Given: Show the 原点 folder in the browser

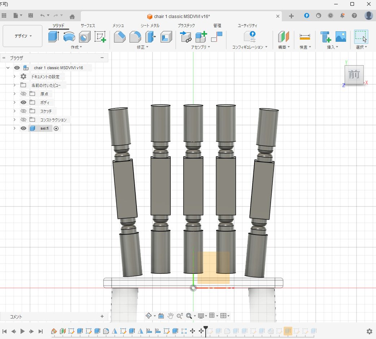Looking at the screenshot, I should click(23, 93).
